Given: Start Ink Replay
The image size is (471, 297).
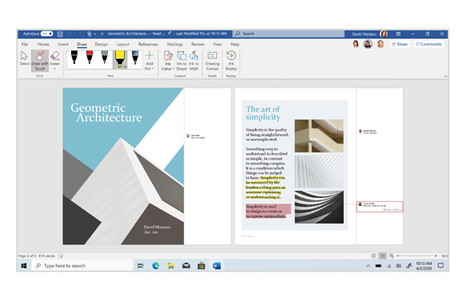Looking at the screenshot, I should click(x=231, y=61).
